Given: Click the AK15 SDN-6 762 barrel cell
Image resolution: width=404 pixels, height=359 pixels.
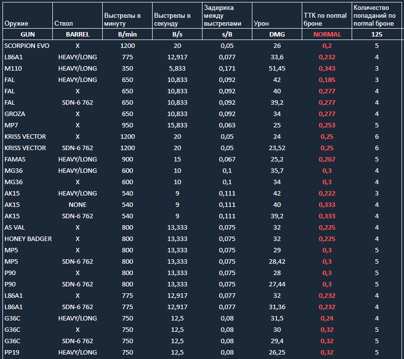Looking at the screenshot, I should coord(78,216).
